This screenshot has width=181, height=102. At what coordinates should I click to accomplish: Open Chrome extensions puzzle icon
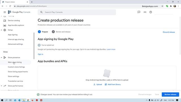tap(171, 6)
